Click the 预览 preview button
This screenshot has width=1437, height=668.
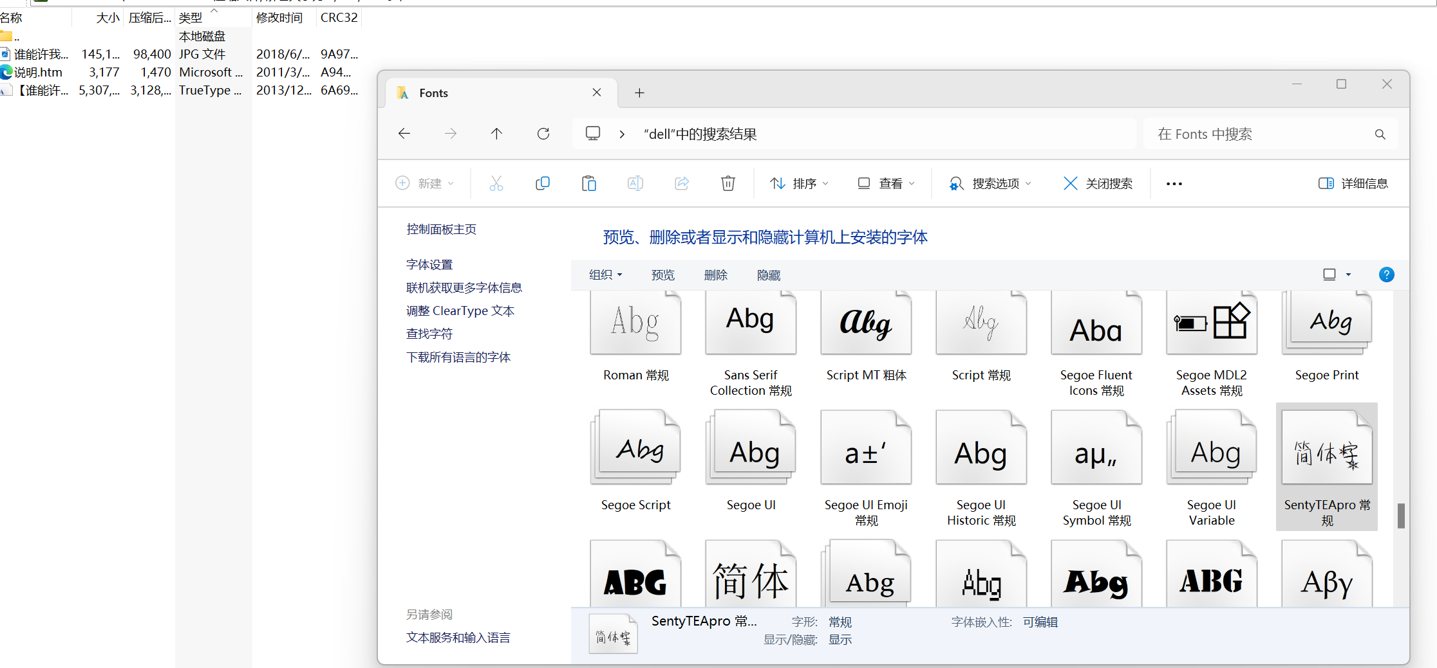point(663,275)
